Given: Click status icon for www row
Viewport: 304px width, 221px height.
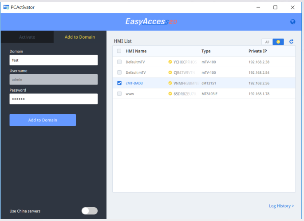Looking at the screenshot, I should [170, 94].
